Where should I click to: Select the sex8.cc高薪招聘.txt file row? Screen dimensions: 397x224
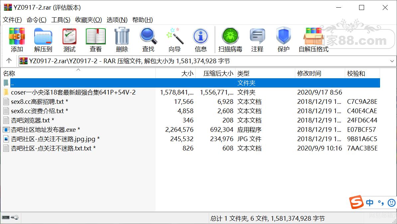191,102
